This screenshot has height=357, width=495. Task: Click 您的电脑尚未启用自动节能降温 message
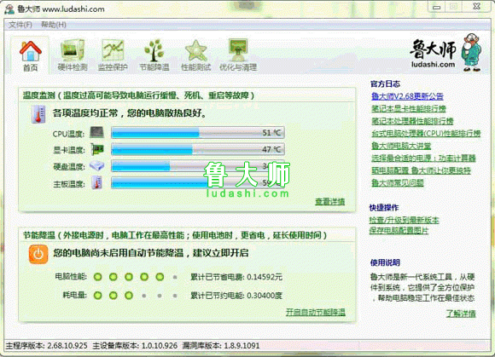(150, 253)
